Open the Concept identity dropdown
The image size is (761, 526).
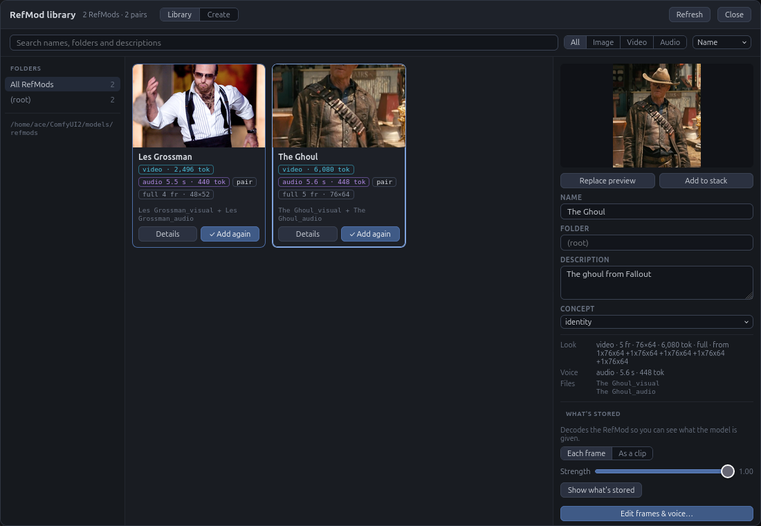click(657, 322)
